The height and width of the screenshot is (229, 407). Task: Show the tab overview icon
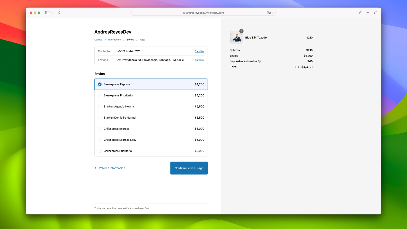(x=375, y=12)
